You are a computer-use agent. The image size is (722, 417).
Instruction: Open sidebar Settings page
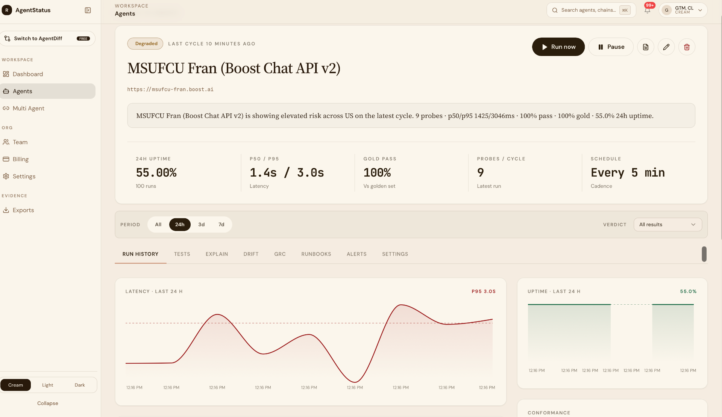pos(48,176)
